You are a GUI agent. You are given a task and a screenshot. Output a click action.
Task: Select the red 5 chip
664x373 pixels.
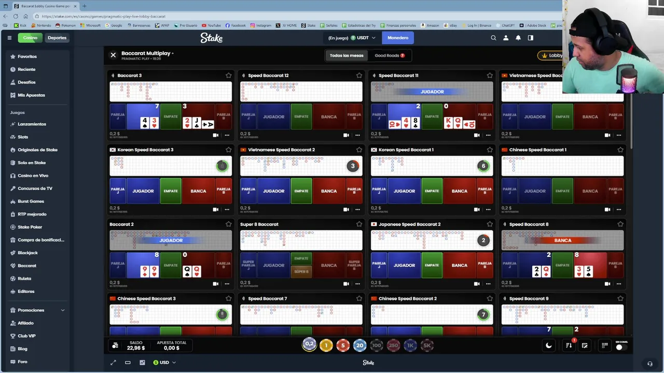[x=343, y=346]
